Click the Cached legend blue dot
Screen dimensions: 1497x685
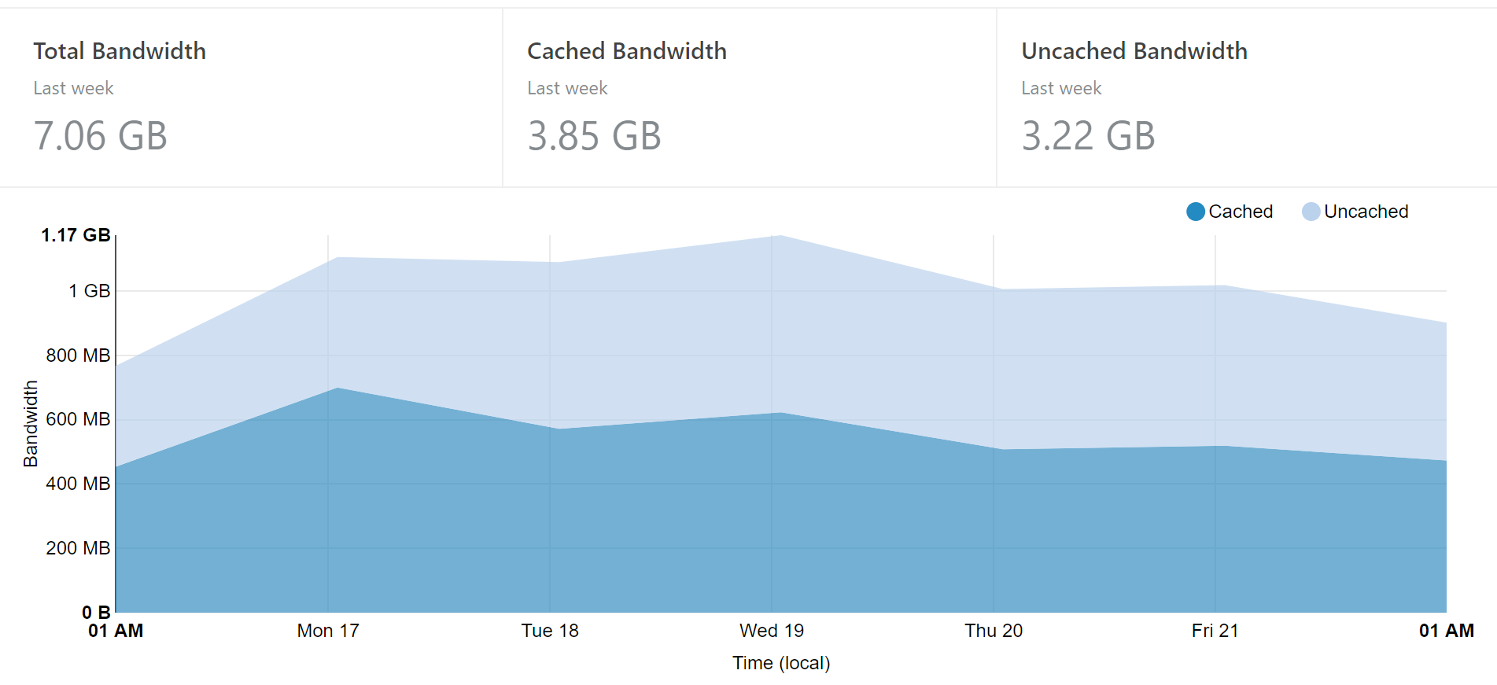(x=1195, y=212)
